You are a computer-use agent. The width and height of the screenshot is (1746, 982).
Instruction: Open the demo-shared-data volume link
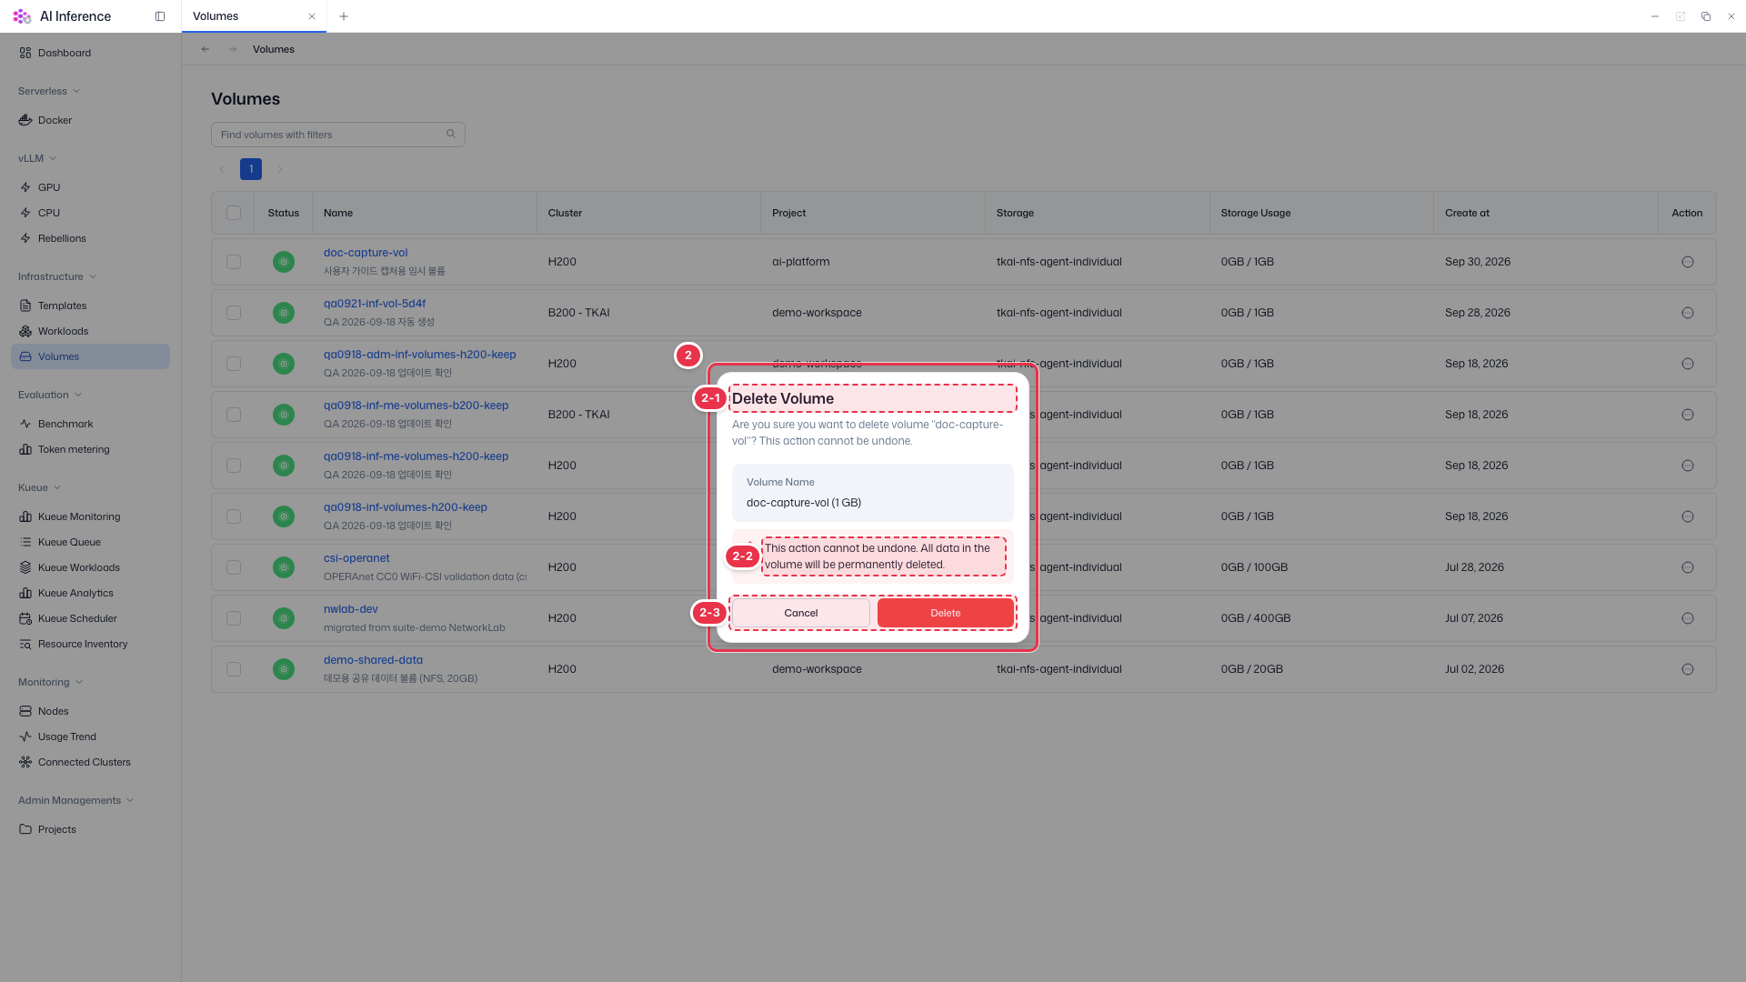[x=373, y=660]
